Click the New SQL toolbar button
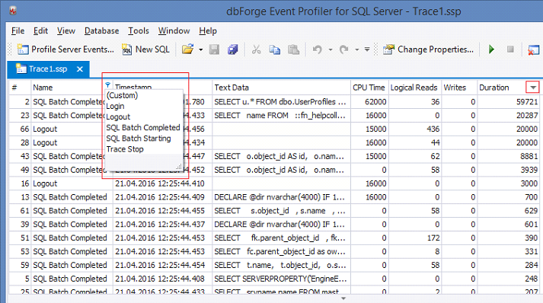Viewport: 543px width, 303px height. [145, 49]
